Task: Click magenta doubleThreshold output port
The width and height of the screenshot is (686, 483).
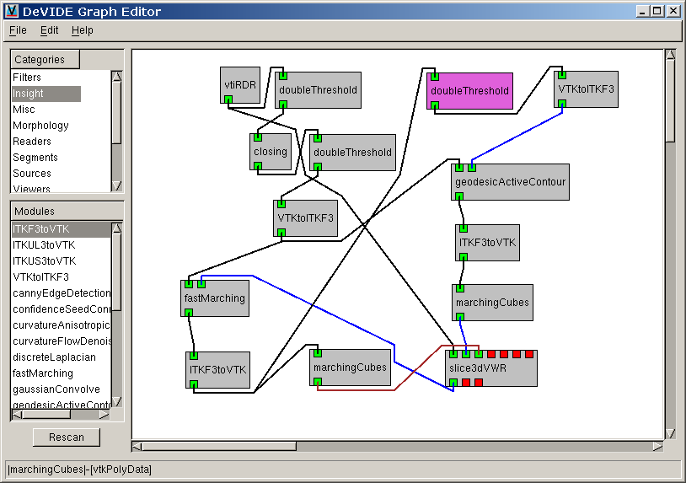Action: click(435, 105)
